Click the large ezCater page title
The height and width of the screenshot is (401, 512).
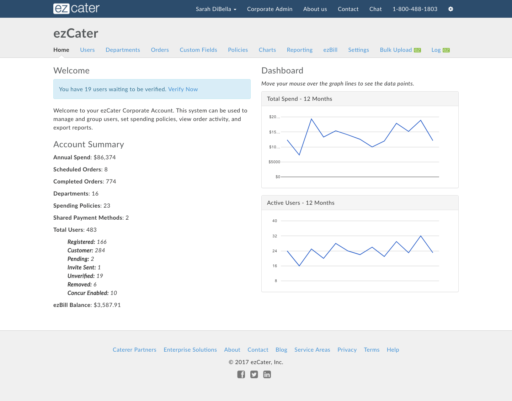point(76,33)
